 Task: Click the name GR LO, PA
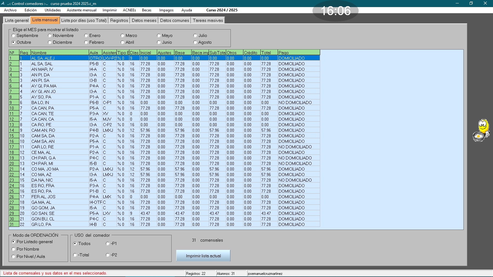click(x=41, y=224)
